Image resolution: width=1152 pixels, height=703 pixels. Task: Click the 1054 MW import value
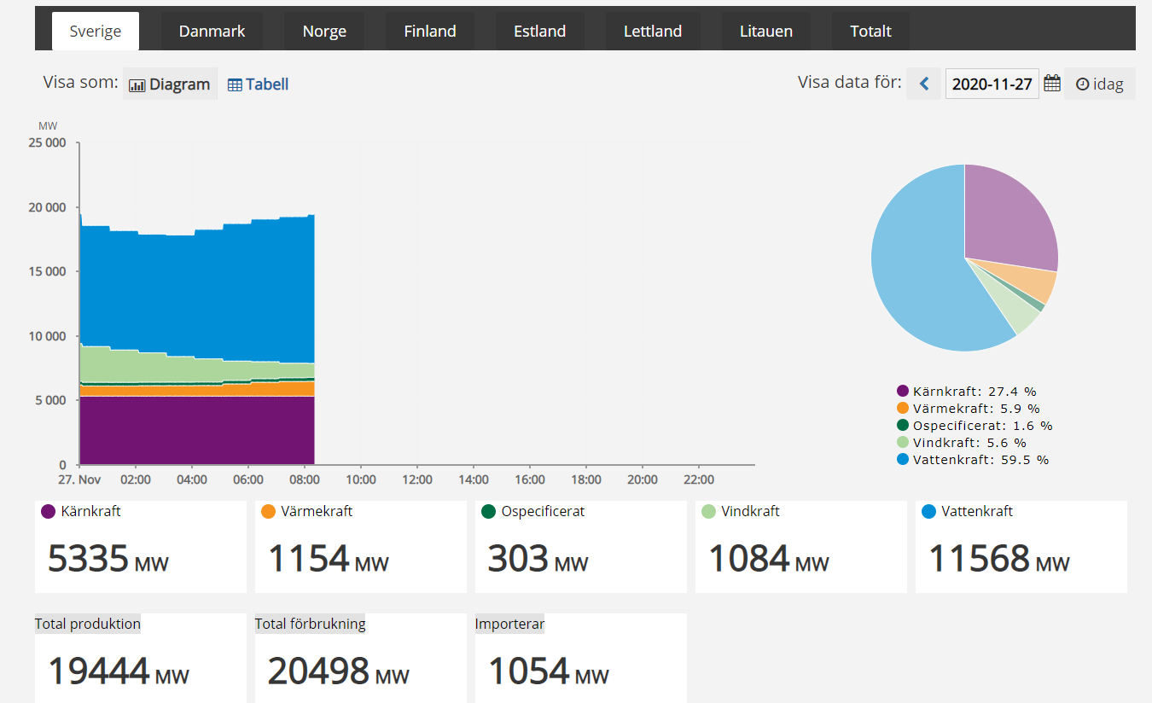pyautogui.click(x=549, y=671)
